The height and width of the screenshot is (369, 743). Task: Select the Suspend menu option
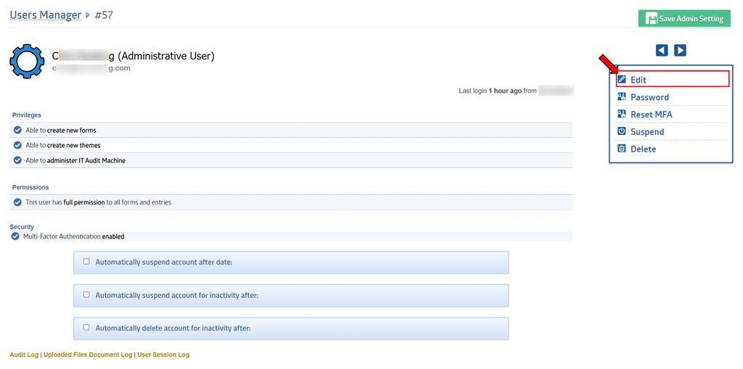(x=647, y=132)
